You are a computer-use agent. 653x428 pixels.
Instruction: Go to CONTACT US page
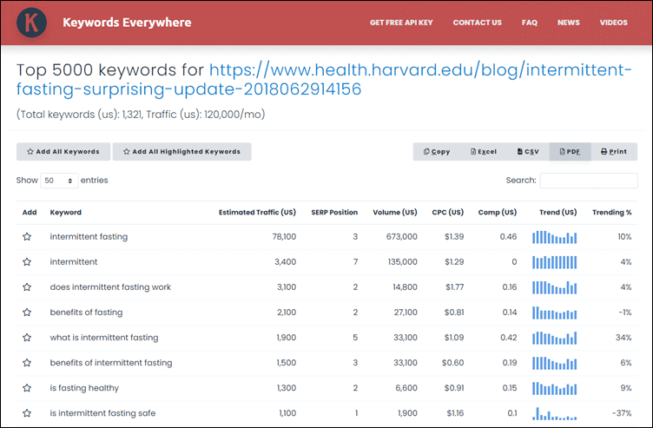[x=478, y=23]
